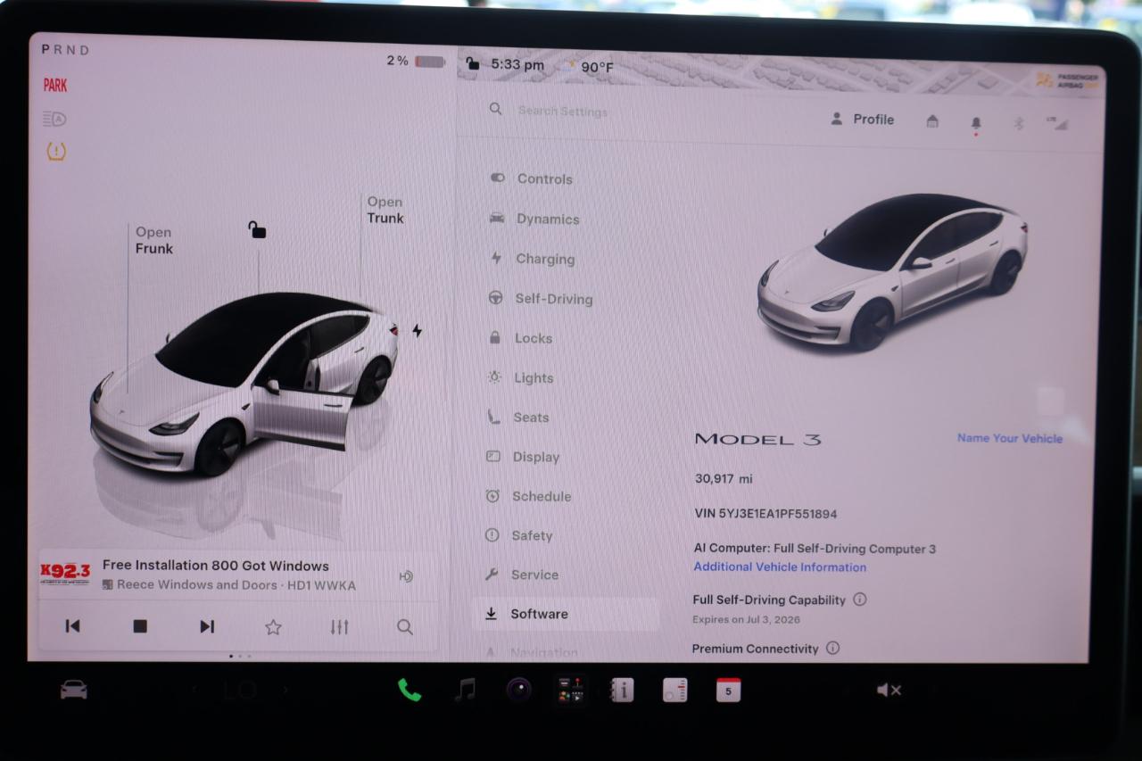
Task: Tap the song title Free Installation text
Action: [216, 565]
